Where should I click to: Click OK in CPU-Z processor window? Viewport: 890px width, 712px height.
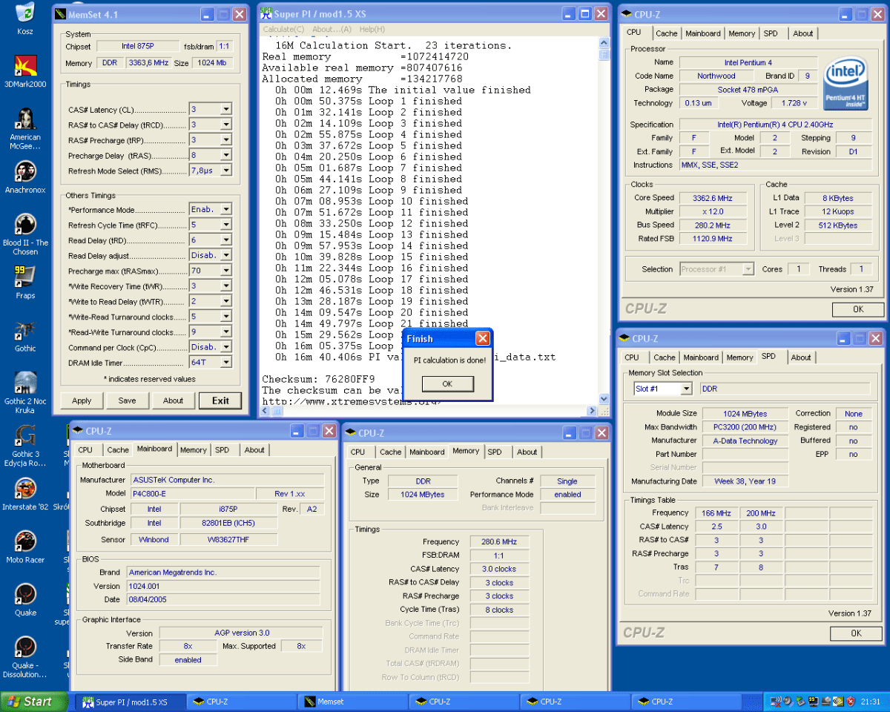click(857, 309)
